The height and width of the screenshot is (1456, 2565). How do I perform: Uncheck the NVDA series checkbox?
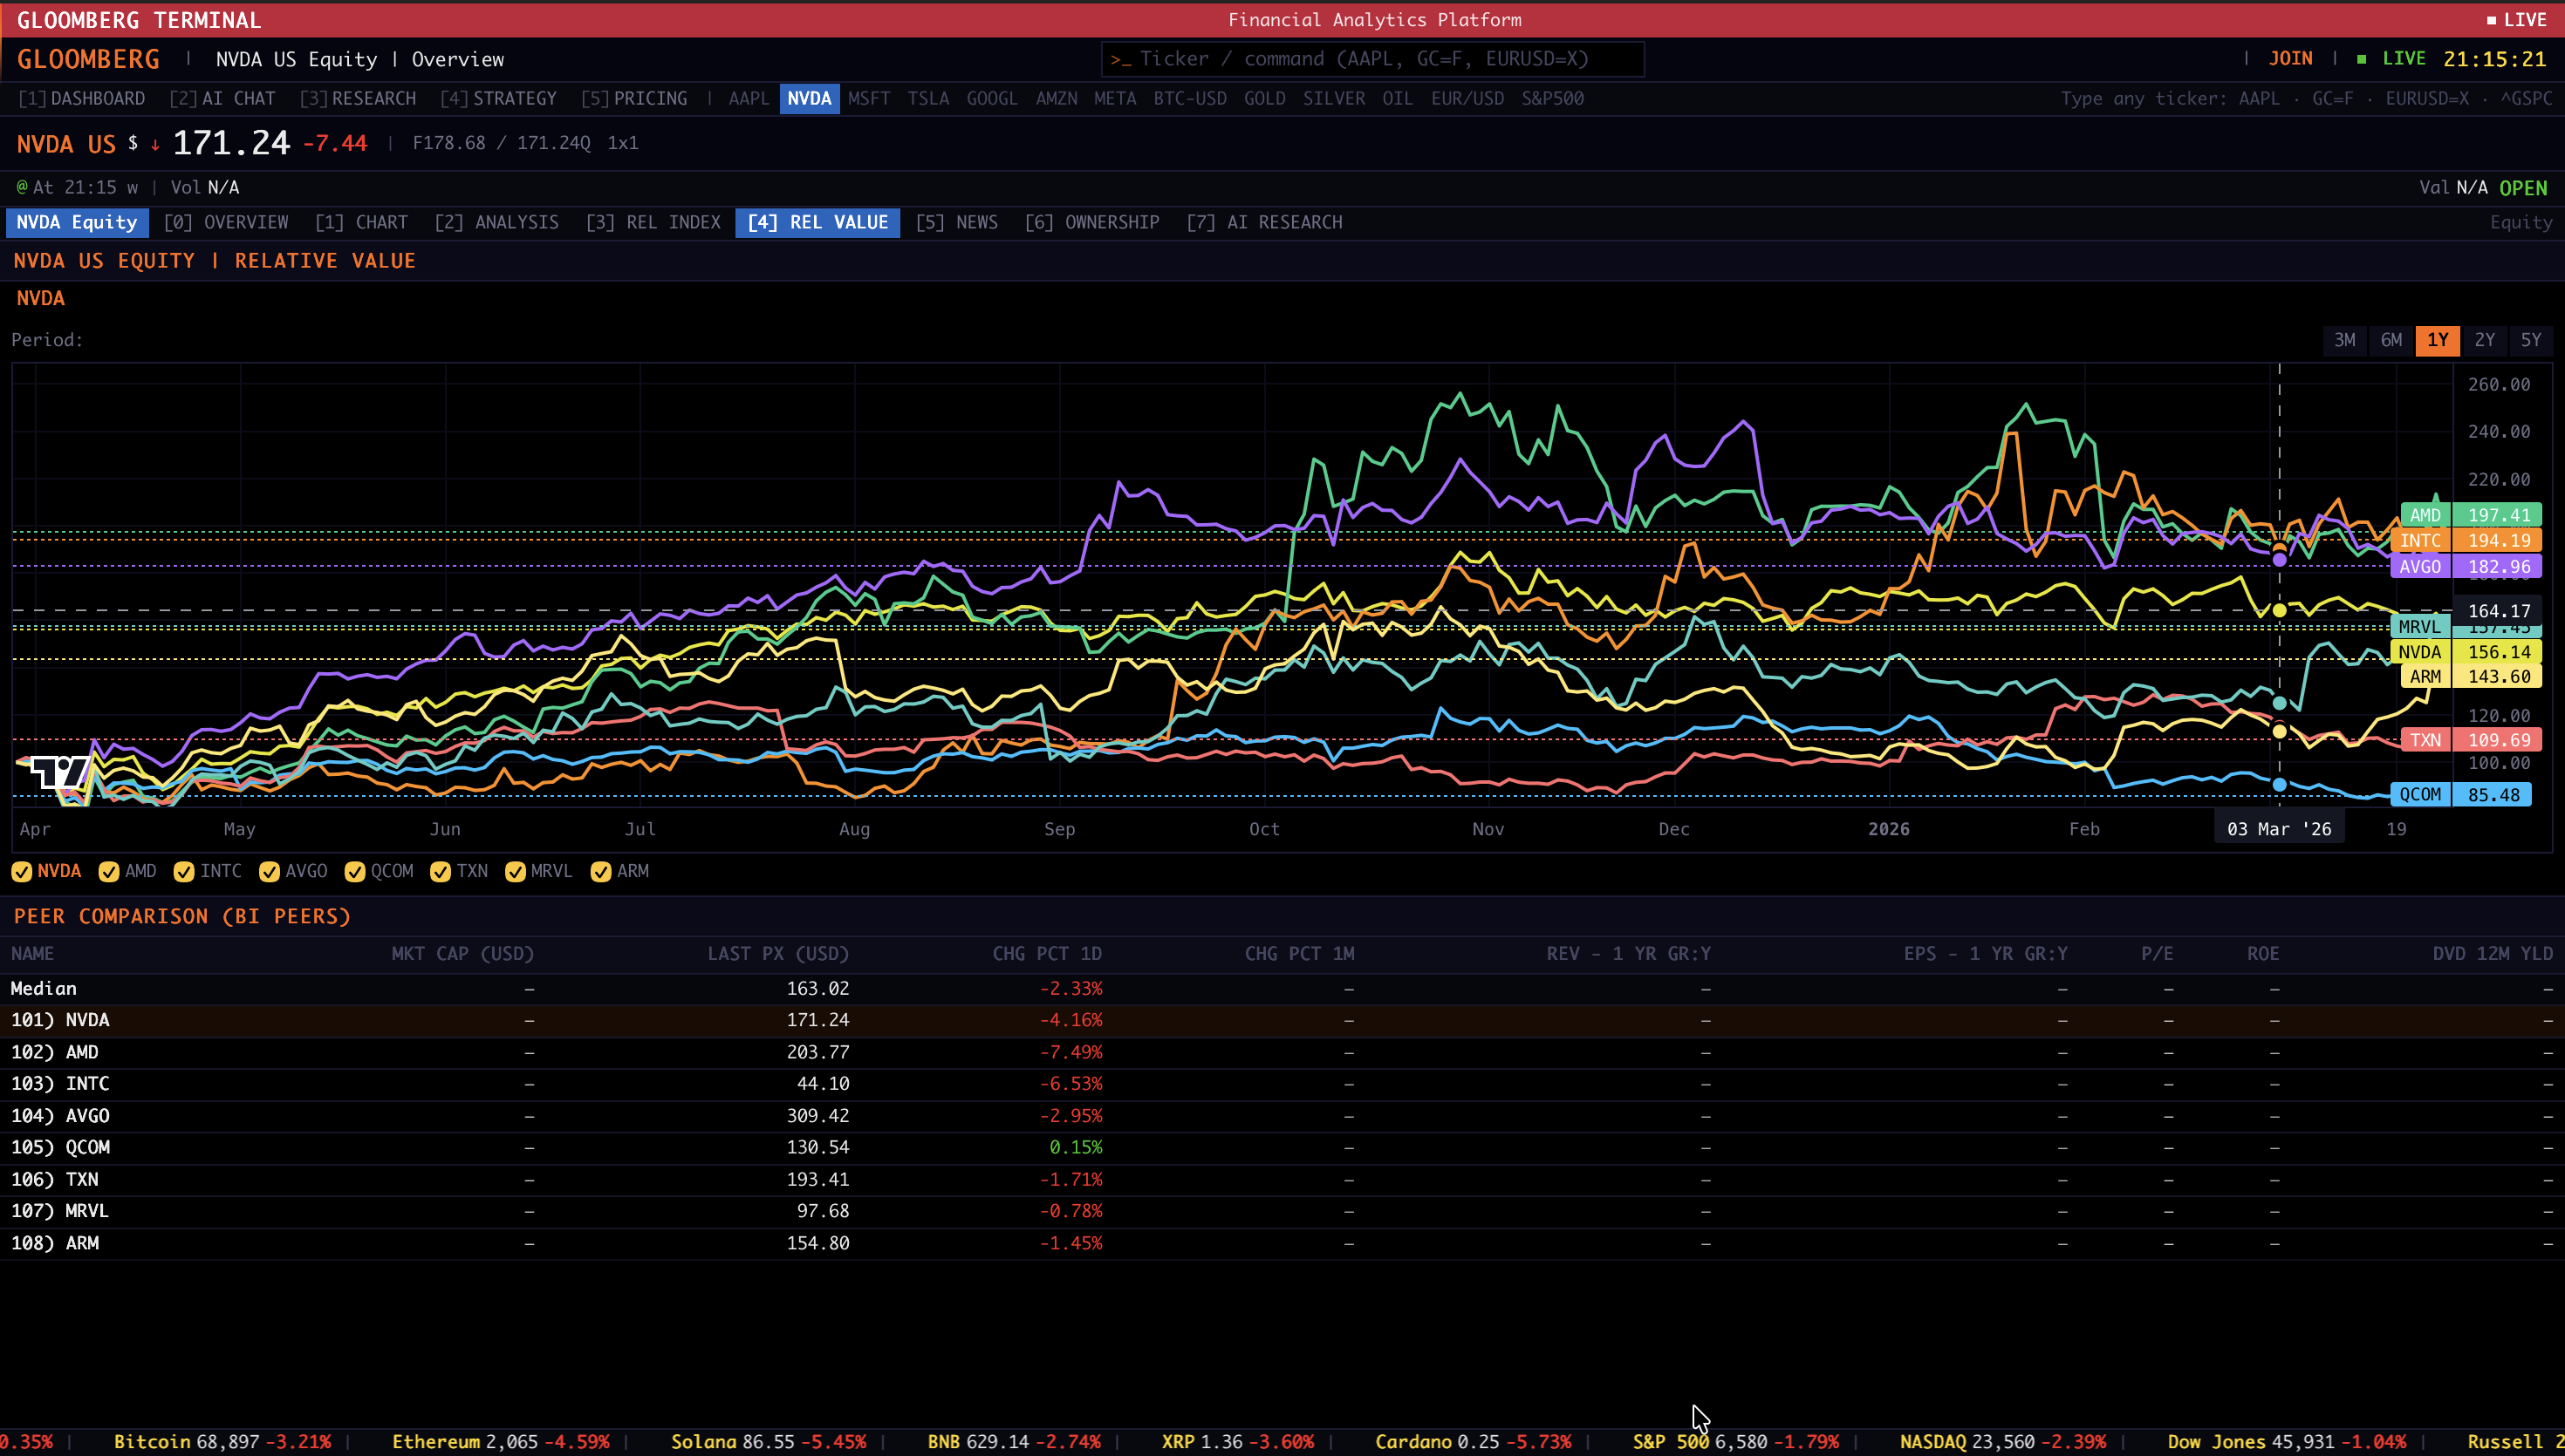(x=22, y=872)
